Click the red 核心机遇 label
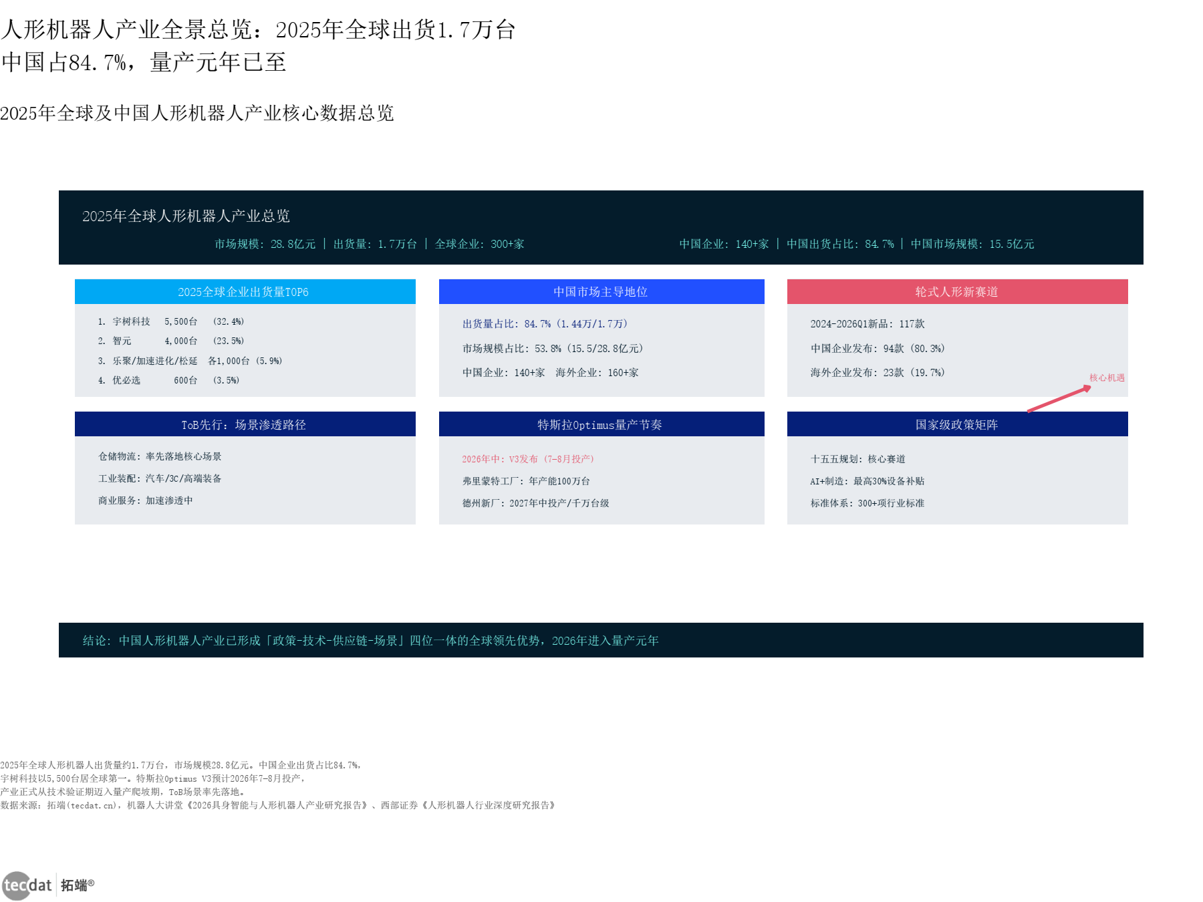Viewport: 1203px width, 902px height. coord(1107,378)
